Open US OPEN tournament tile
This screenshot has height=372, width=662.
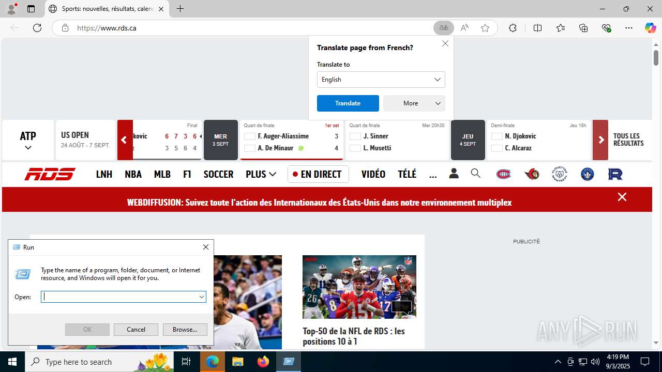(x=85, y=140)
